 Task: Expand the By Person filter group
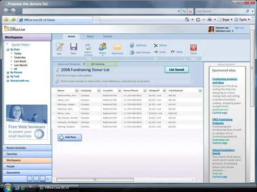click(8, 73)
